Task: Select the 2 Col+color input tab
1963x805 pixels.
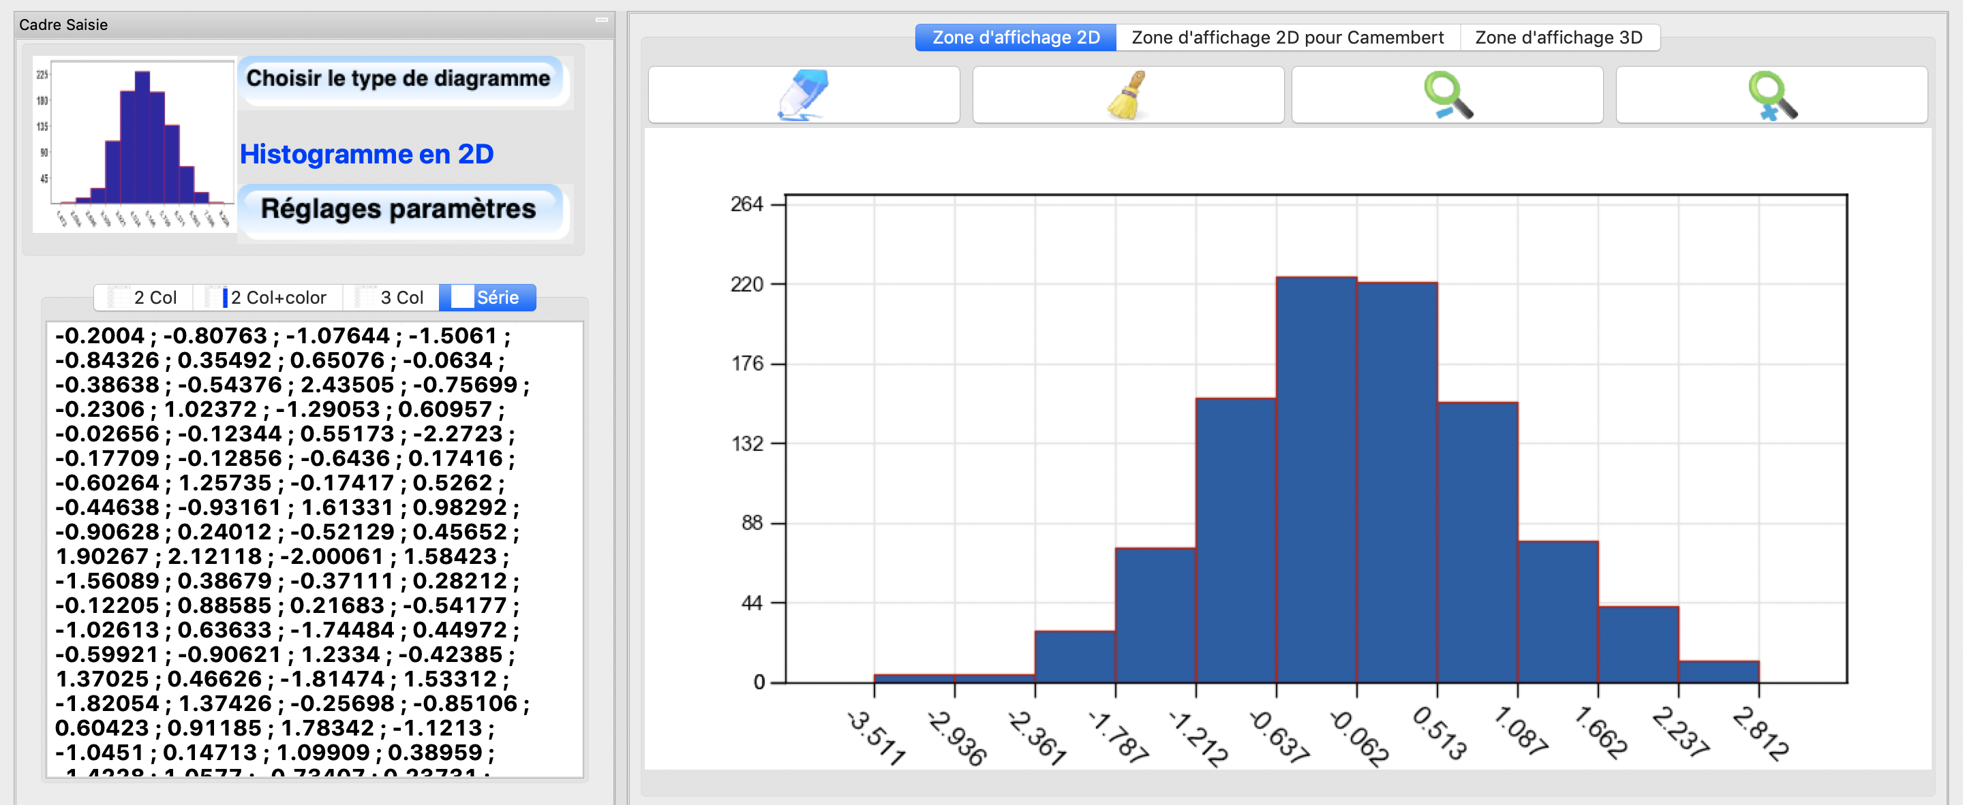Action: [x=269, y=298]
